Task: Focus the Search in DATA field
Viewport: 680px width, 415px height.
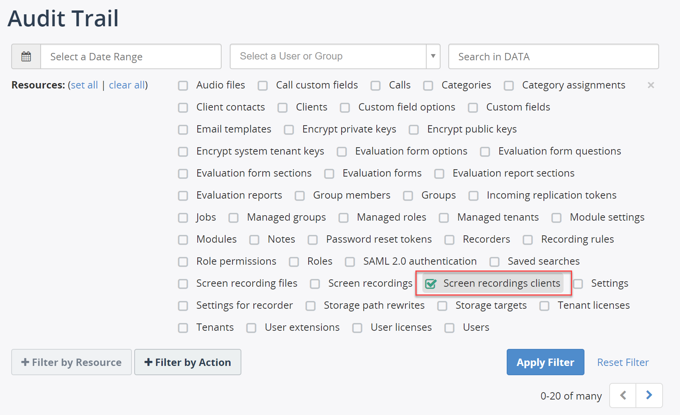Action: (554, 56)
